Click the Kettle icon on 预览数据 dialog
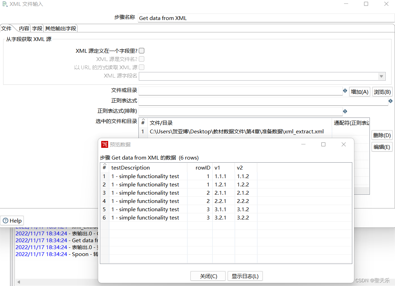Screen dimensions: 395x286 [105, 144]
